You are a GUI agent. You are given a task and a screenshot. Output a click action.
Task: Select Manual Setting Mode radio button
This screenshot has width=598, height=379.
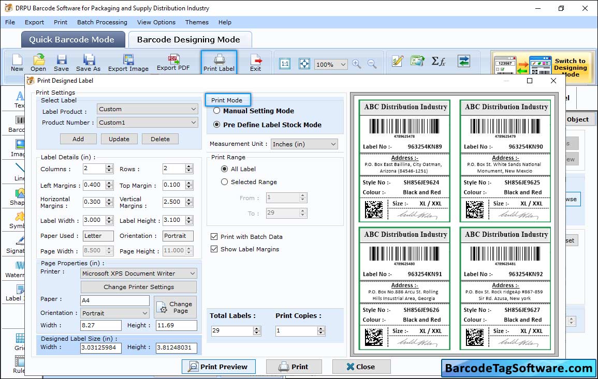(217, 111)
